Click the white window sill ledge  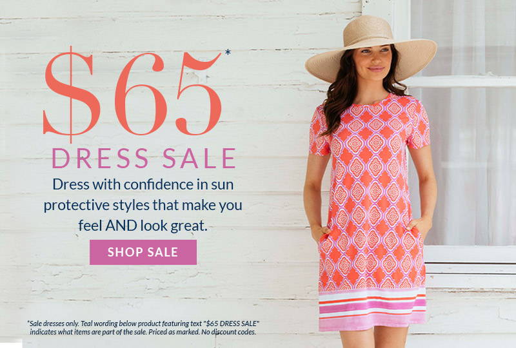471,255
